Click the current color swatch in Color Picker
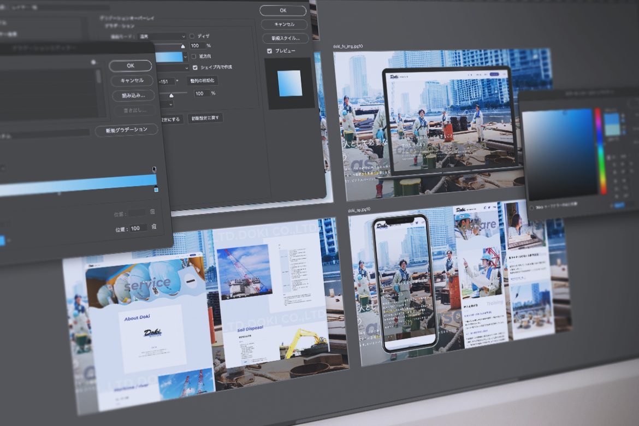The width and height of the screenshot is (639, 426). click(612, 130)
